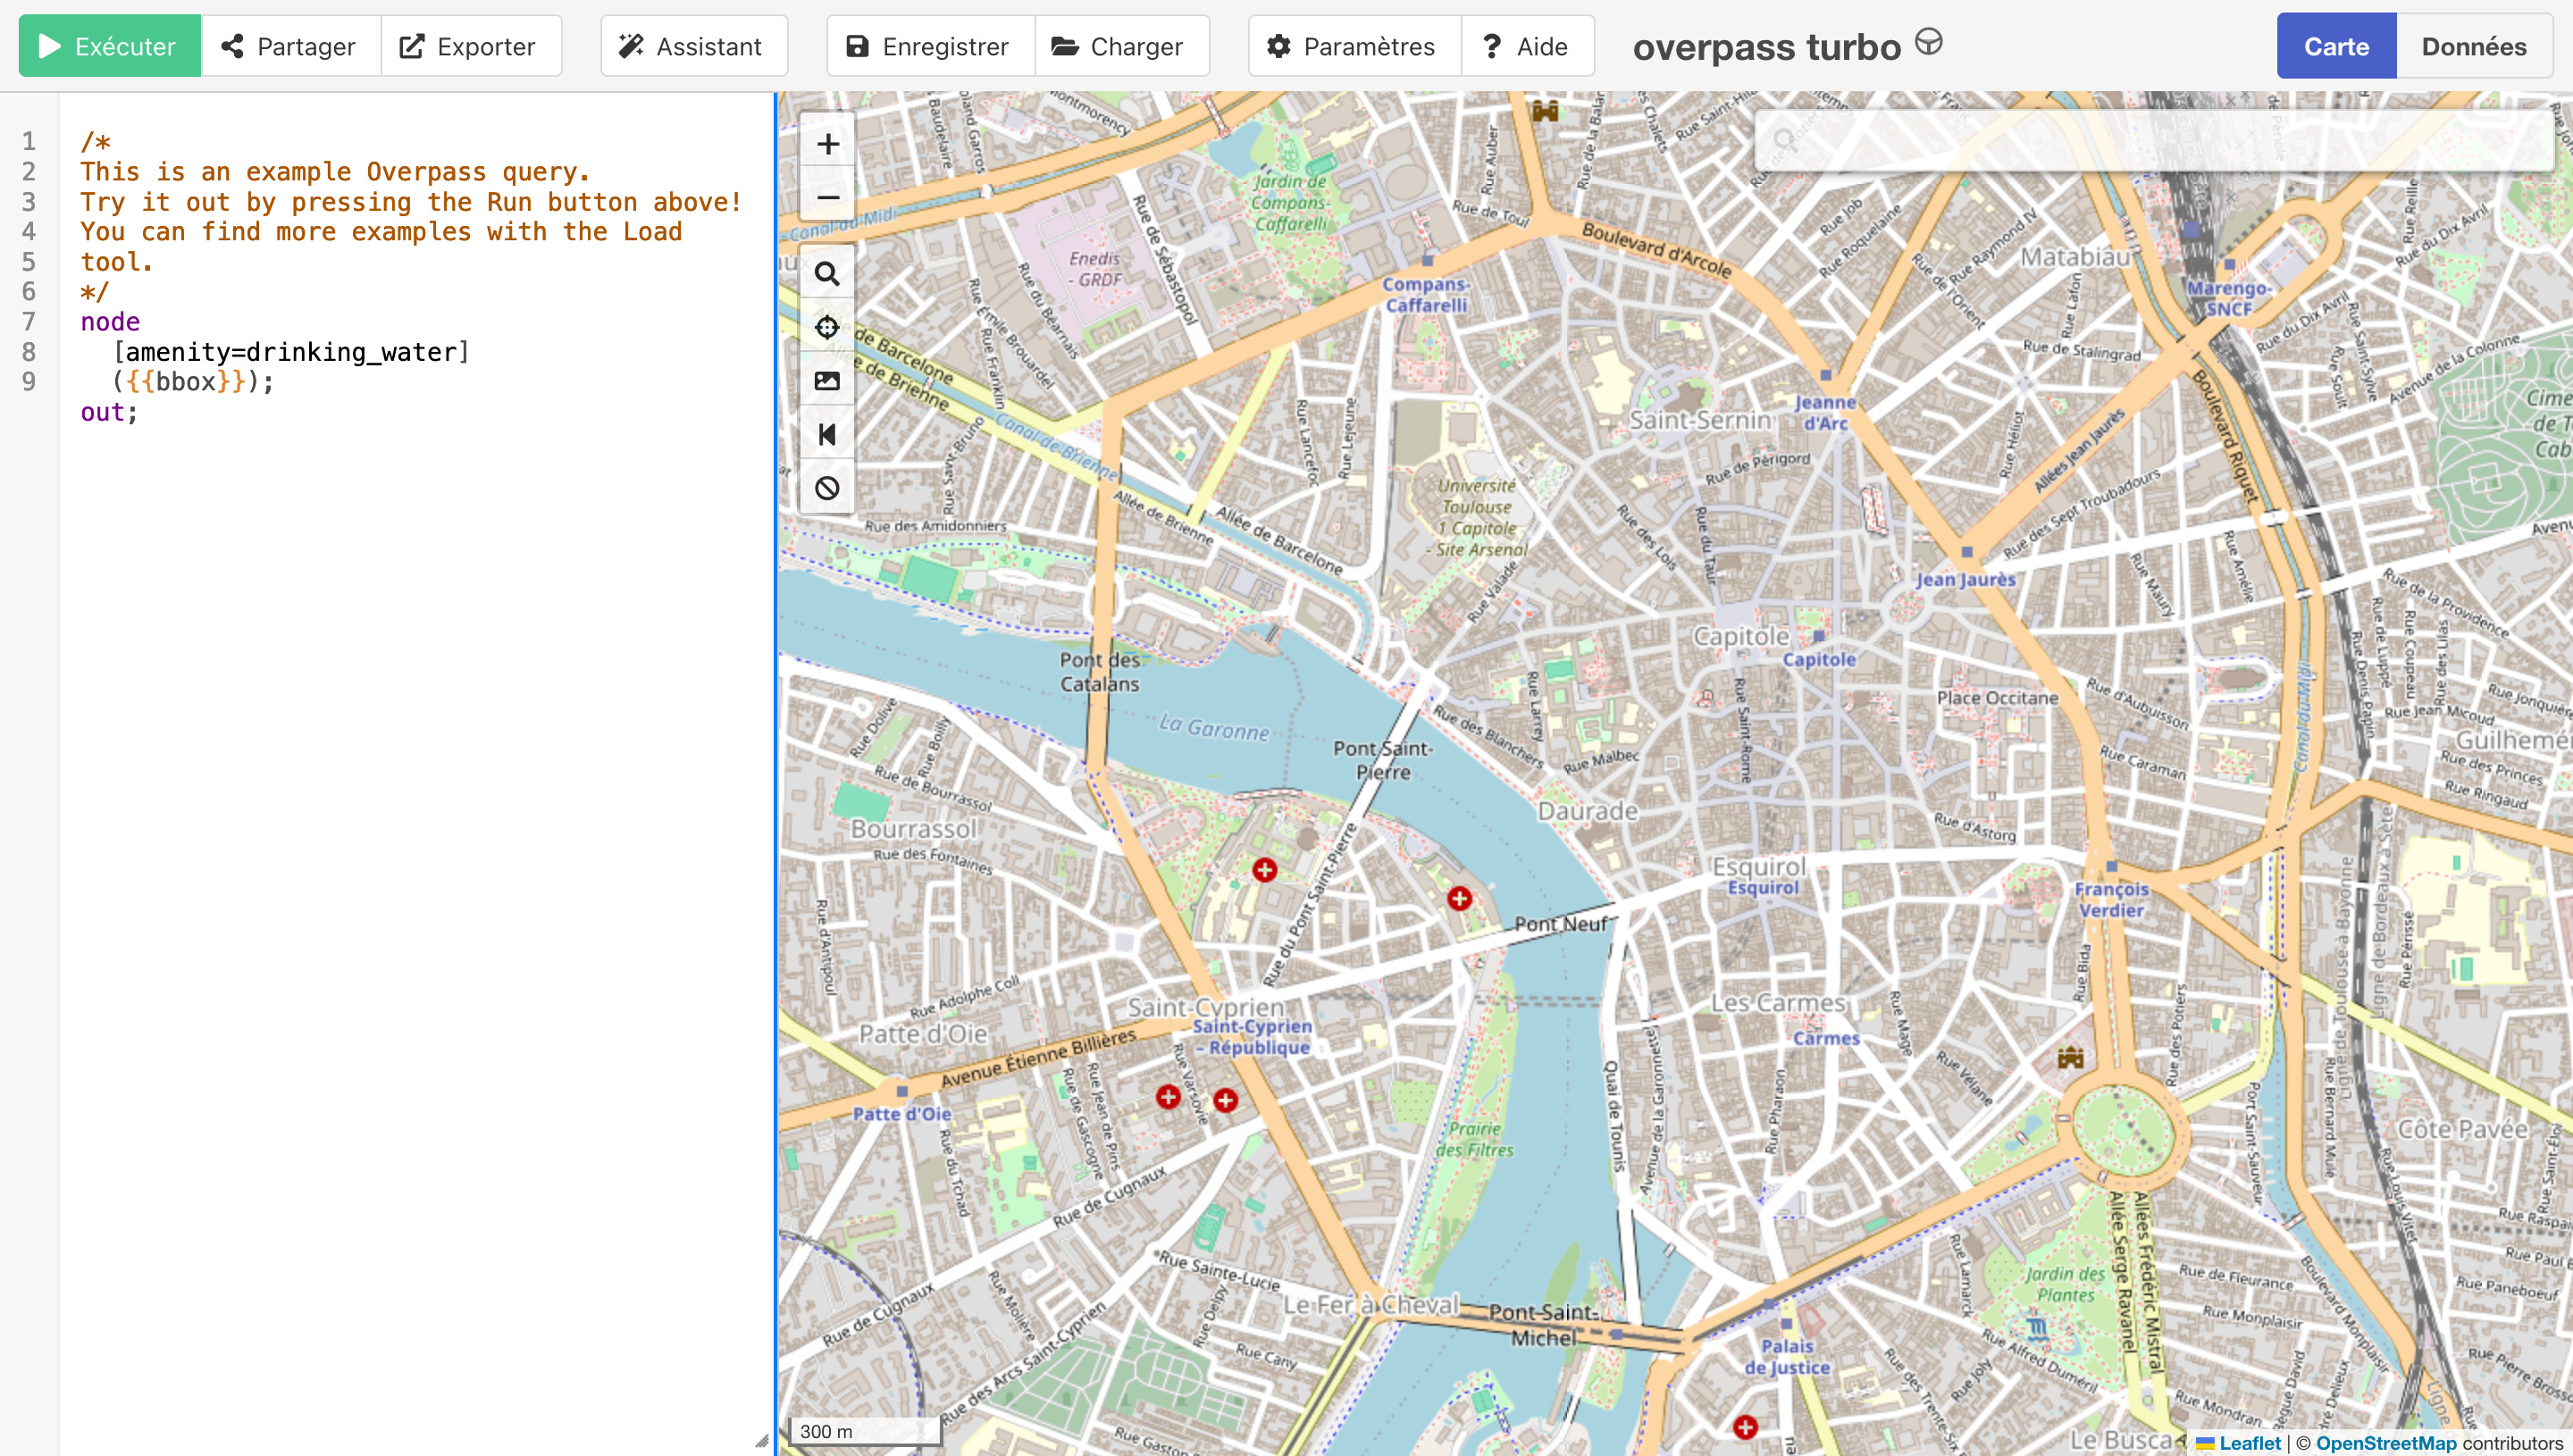Screen dimensions: 2573x1456
Task: Open Paramètres settings
Action: (x=1353, y=46)
